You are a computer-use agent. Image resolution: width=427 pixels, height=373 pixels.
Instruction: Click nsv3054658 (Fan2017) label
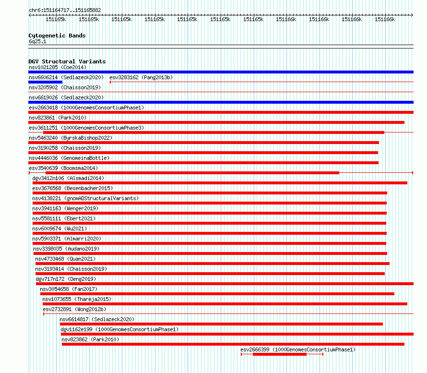(x=69, y=289)
